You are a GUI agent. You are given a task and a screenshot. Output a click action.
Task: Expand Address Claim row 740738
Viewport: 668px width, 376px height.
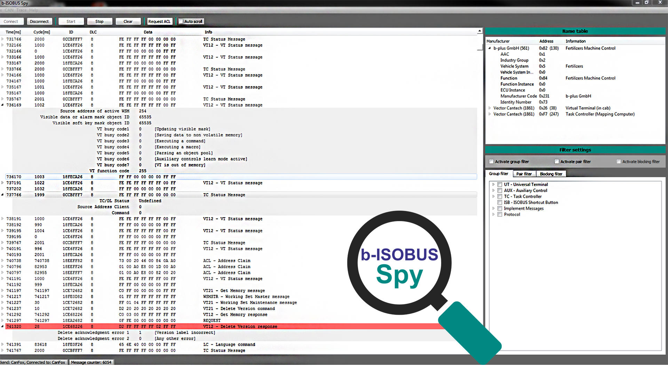pyautogui.click(x=2, y=261)
